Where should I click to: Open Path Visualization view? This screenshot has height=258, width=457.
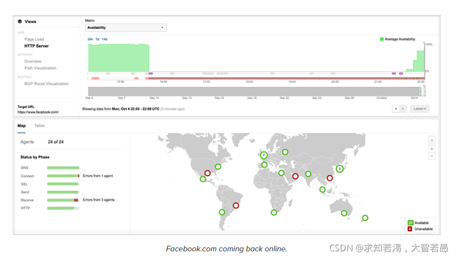coord(40,68)
